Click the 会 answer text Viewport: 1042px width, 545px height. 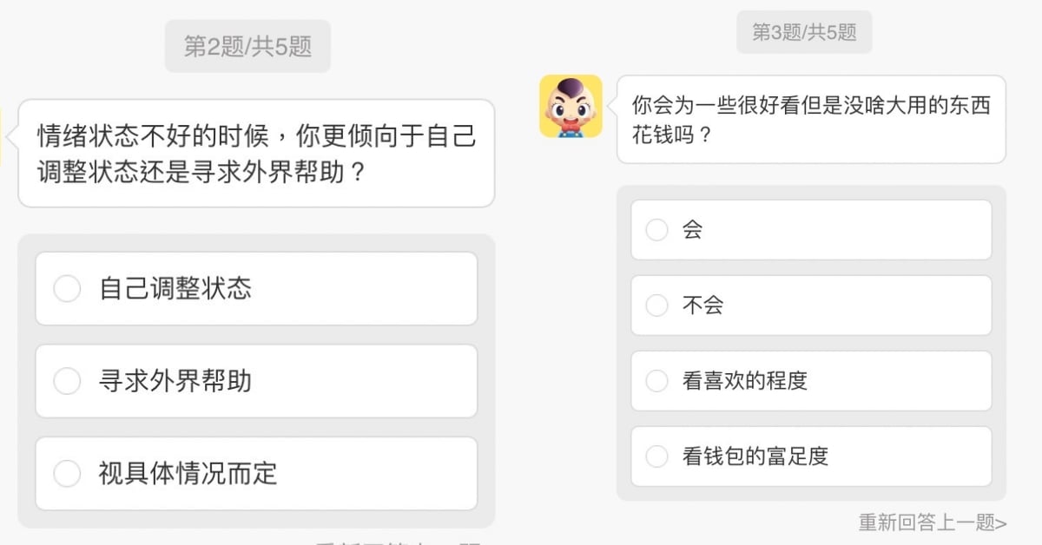point(692,230)
